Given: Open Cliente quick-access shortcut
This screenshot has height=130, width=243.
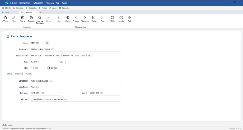Looking at the screenshot, I should coord(6,8).
